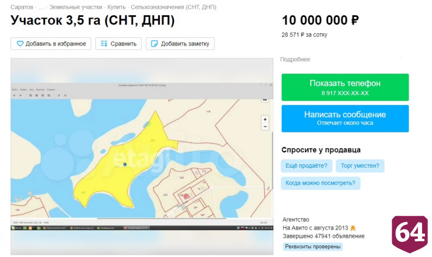Open the Саратов breadcrumb link
Image resolution: width=432 pixels, height=257 pixels.
coord(22,7)
